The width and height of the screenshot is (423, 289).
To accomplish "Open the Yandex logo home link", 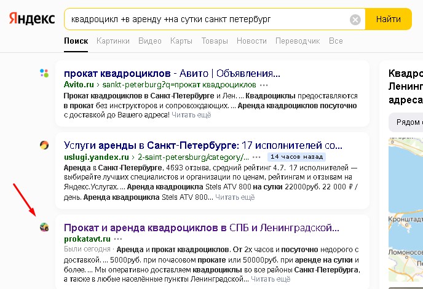I will point(32,18).
